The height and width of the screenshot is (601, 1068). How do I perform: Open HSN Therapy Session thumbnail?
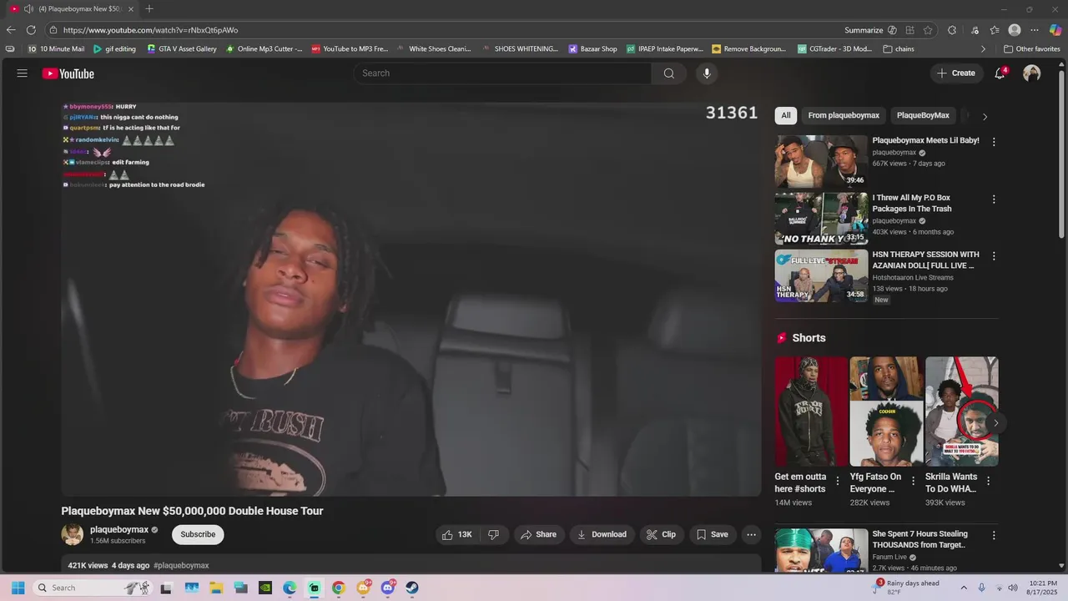(821, 275)
